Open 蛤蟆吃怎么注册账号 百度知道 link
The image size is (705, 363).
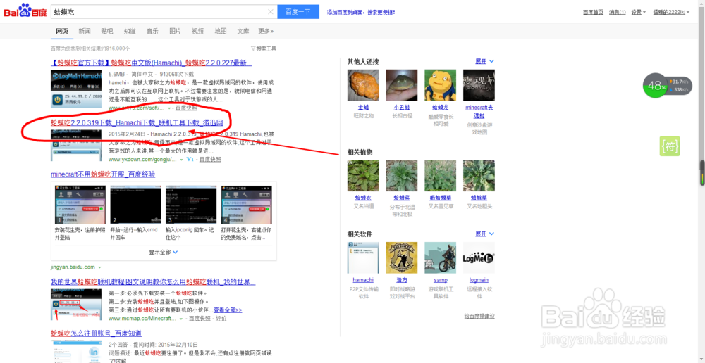point(96,333)
